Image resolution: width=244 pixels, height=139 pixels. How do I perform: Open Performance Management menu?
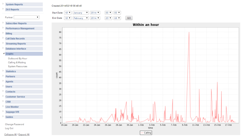click(x=24, y=29)
